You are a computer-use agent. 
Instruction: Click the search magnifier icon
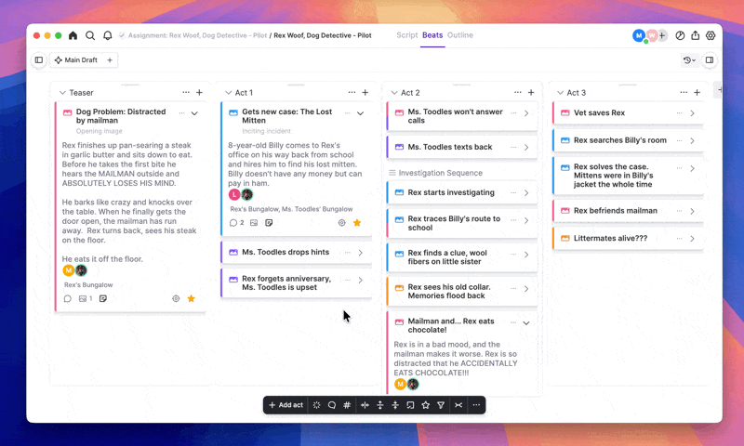click(90, 35)
